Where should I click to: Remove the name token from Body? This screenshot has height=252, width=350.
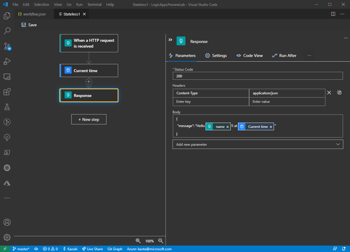tap(227, 127)
